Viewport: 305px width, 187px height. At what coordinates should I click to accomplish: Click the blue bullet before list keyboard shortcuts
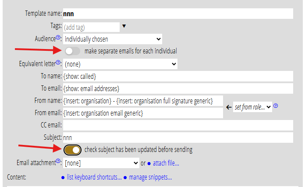click(63, 177)
